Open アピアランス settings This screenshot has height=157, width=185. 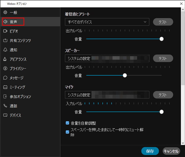[30, 59]
